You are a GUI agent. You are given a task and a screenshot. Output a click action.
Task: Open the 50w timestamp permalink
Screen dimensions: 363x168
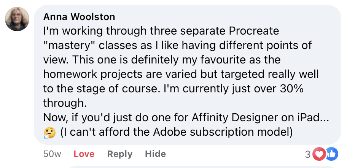53,154
